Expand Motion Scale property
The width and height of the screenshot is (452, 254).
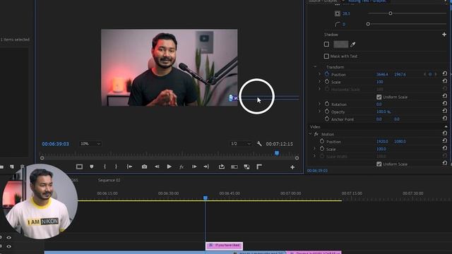click(314, 149)
